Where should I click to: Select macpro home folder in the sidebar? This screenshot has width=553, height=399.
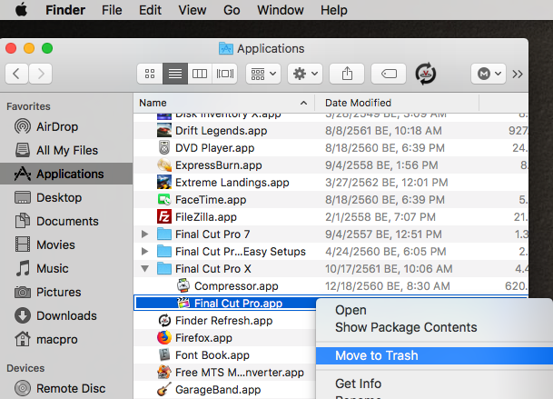coord(66,339)
